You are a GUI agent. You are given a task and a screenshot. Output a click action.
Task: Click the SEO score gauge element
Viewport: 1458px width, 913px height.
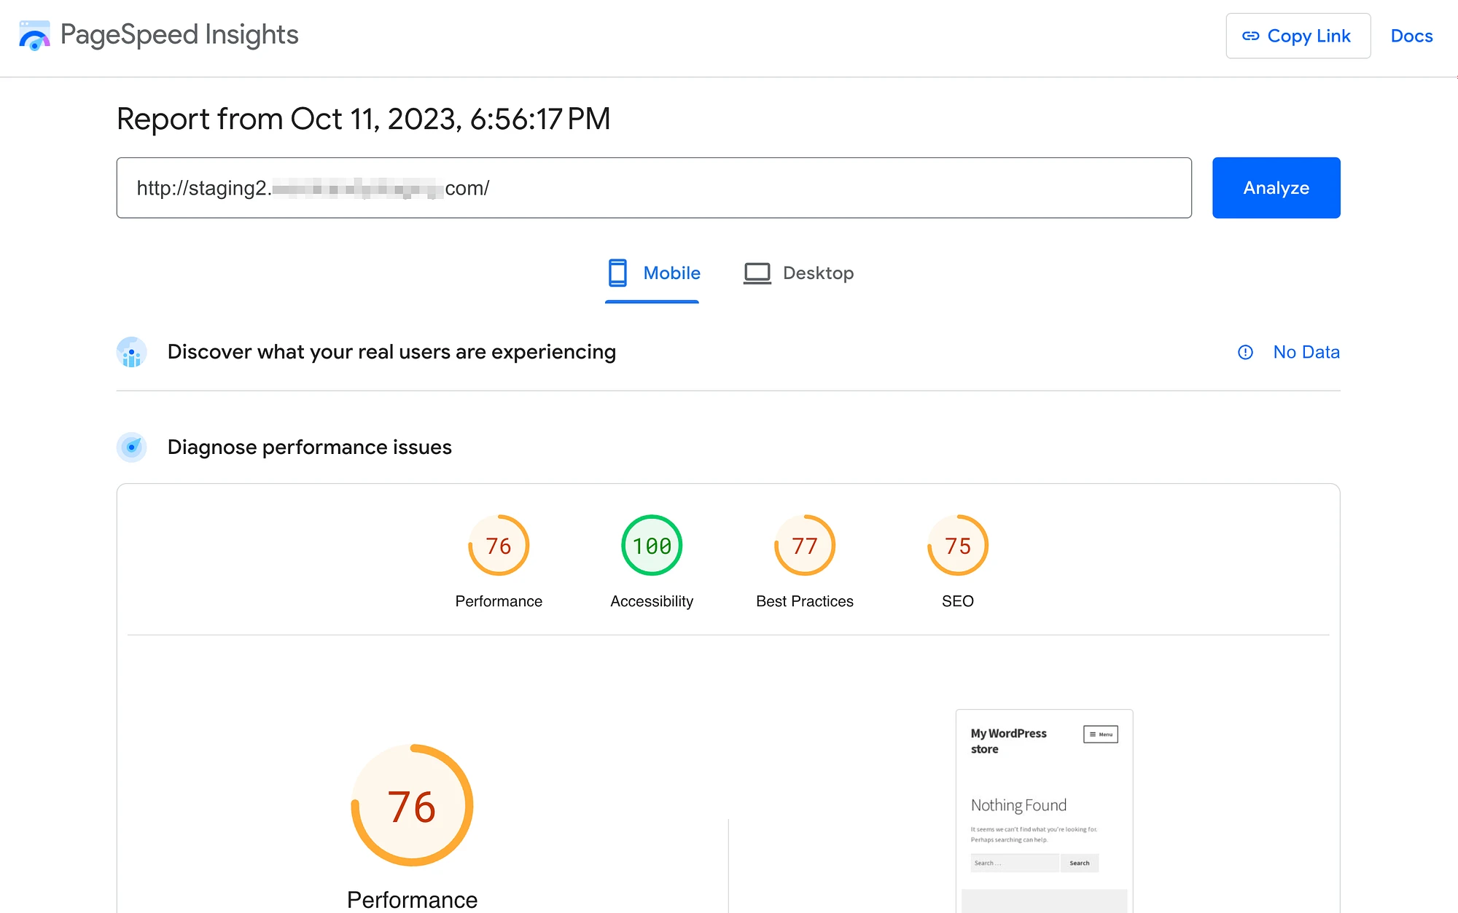957,545
